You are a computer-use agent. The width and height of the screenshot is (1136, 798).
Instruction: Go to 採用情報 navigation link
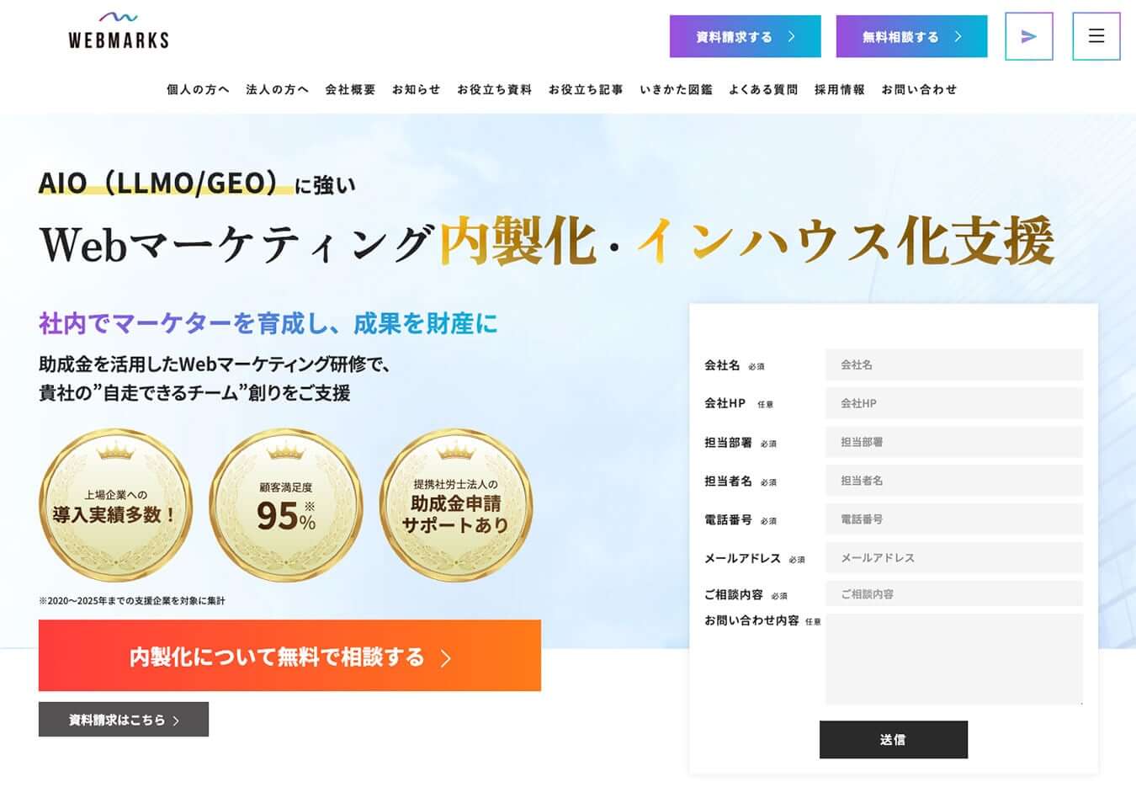(839, 89)
